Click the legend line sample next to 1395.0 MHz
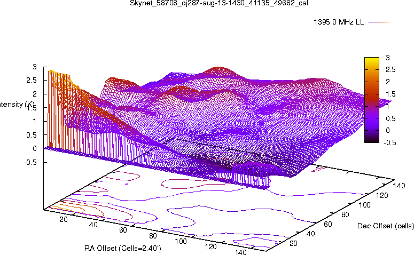Viewport: 414px width, 255px height. tap(379, 22)
